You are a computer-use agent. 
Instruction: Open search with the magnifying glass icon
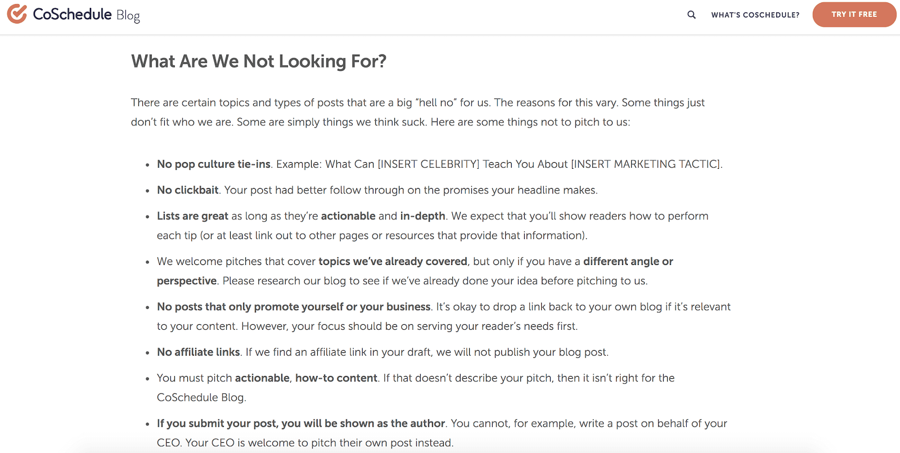pyautogui.click(x=691, y=15)
